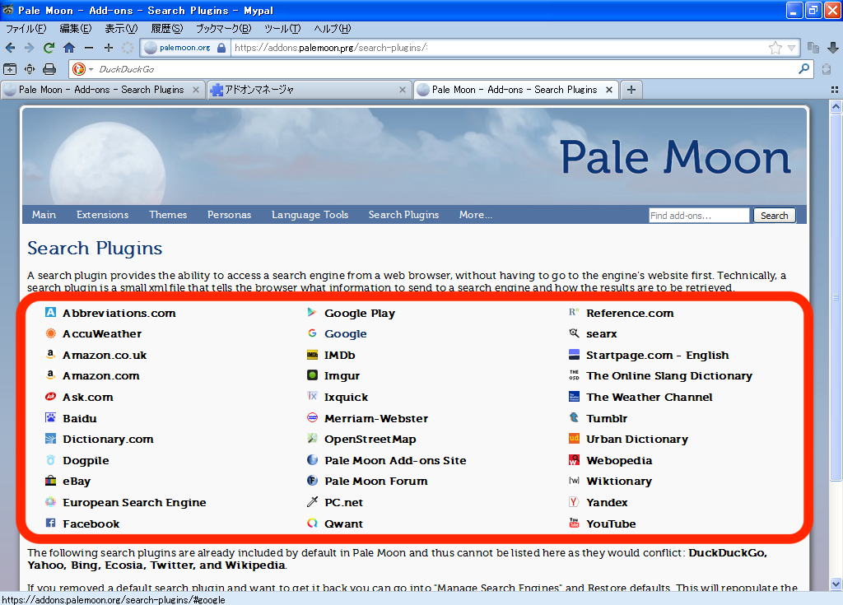Open a new tab with plus button
Viewport: 843px width, 605px height.
pyautogui.click(x=631, y=90)
